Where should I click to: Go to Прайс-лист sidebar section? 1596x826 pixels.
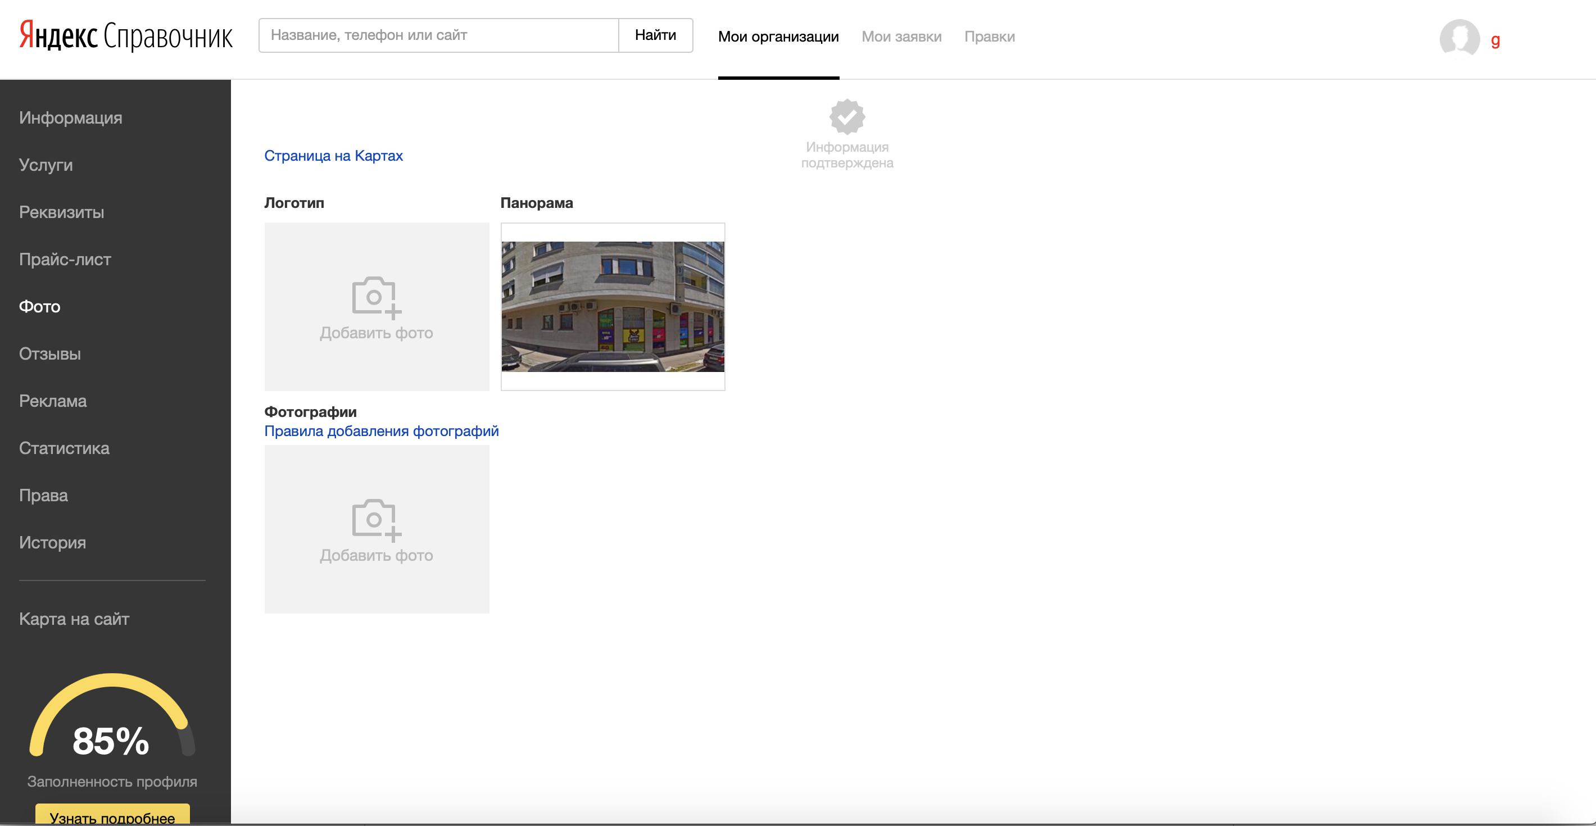click(65, 259)
